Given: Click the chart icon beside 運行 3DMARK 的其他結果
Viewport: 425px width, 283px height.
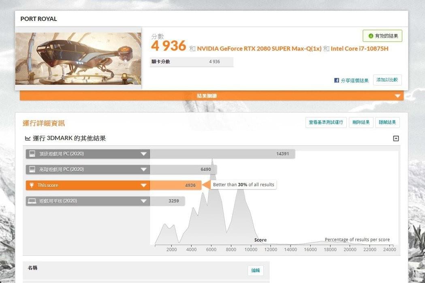Looking at the screenshot, I should [x=28, y=138].
